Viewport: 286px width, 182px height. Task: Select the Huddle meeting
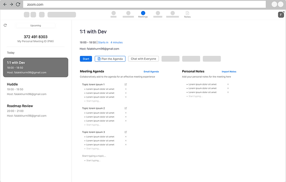[35, 89]
